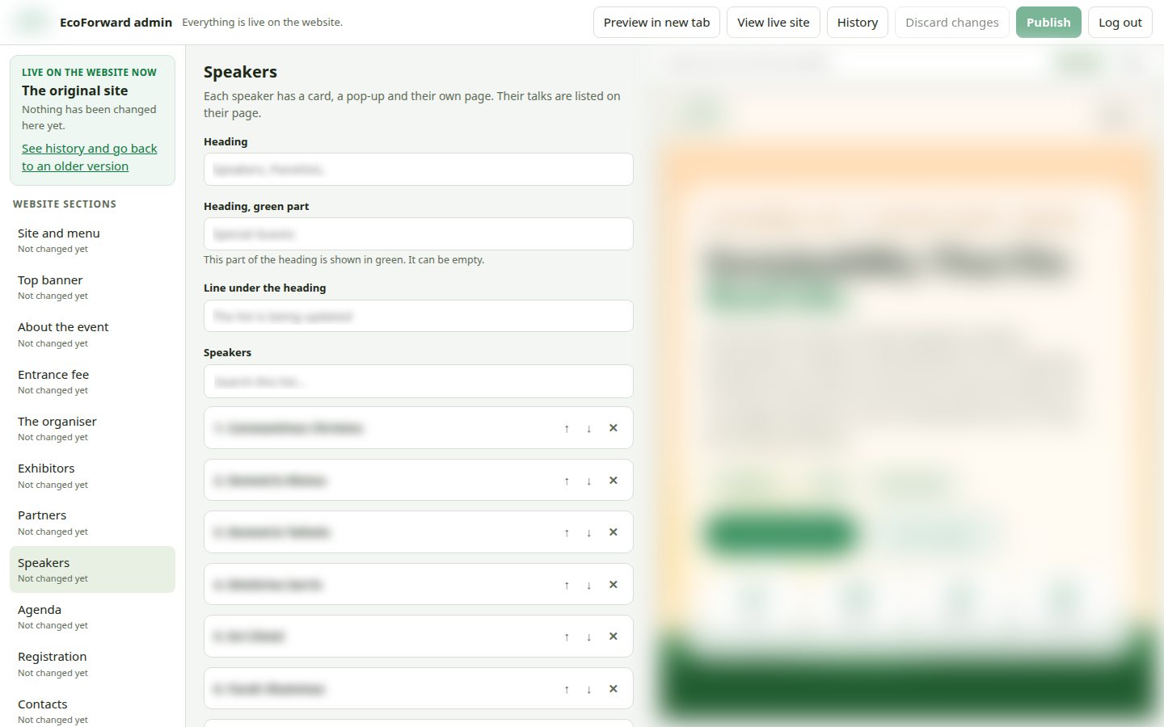Image resolution: width=1164 pixels, height=727 pixels.
Task: Focus the Heading input field
Action: pos(419,170)
